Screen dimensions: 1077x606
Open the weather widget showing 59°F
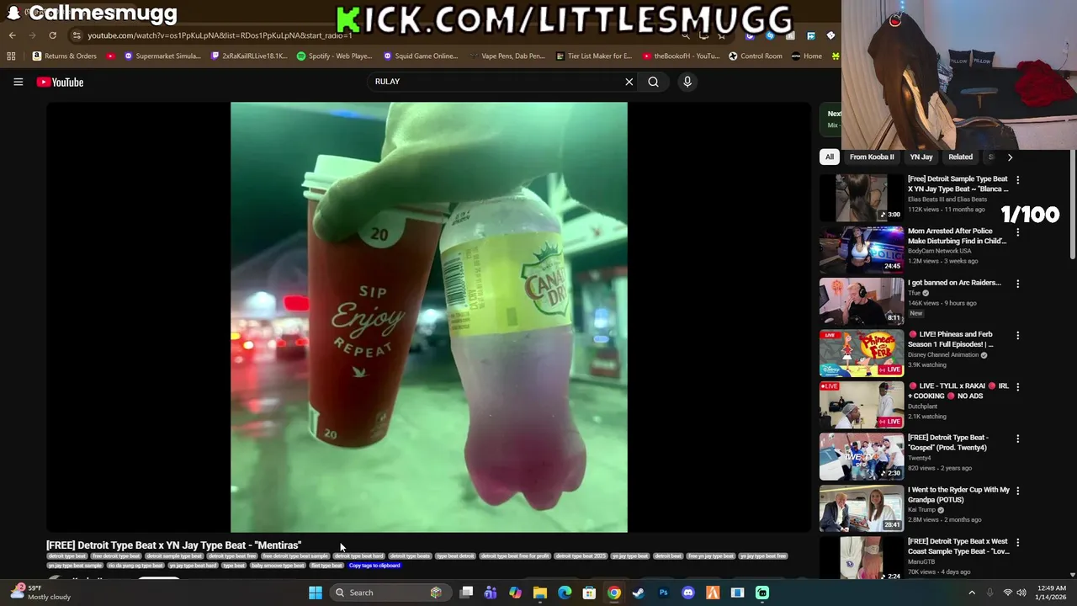(40, 593)
